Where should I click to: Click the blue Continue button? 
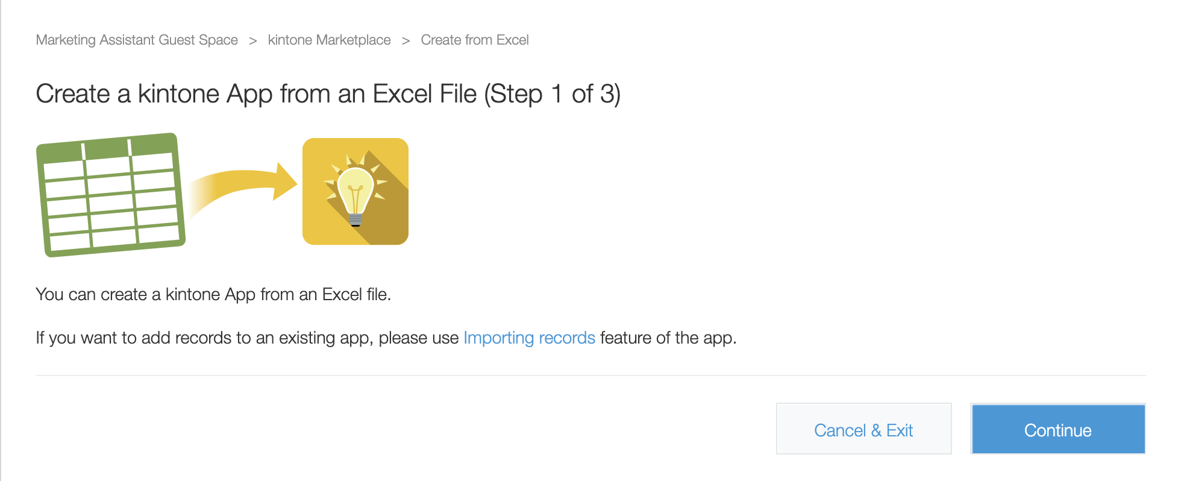pyautogui.click(x=1057, y=429)
